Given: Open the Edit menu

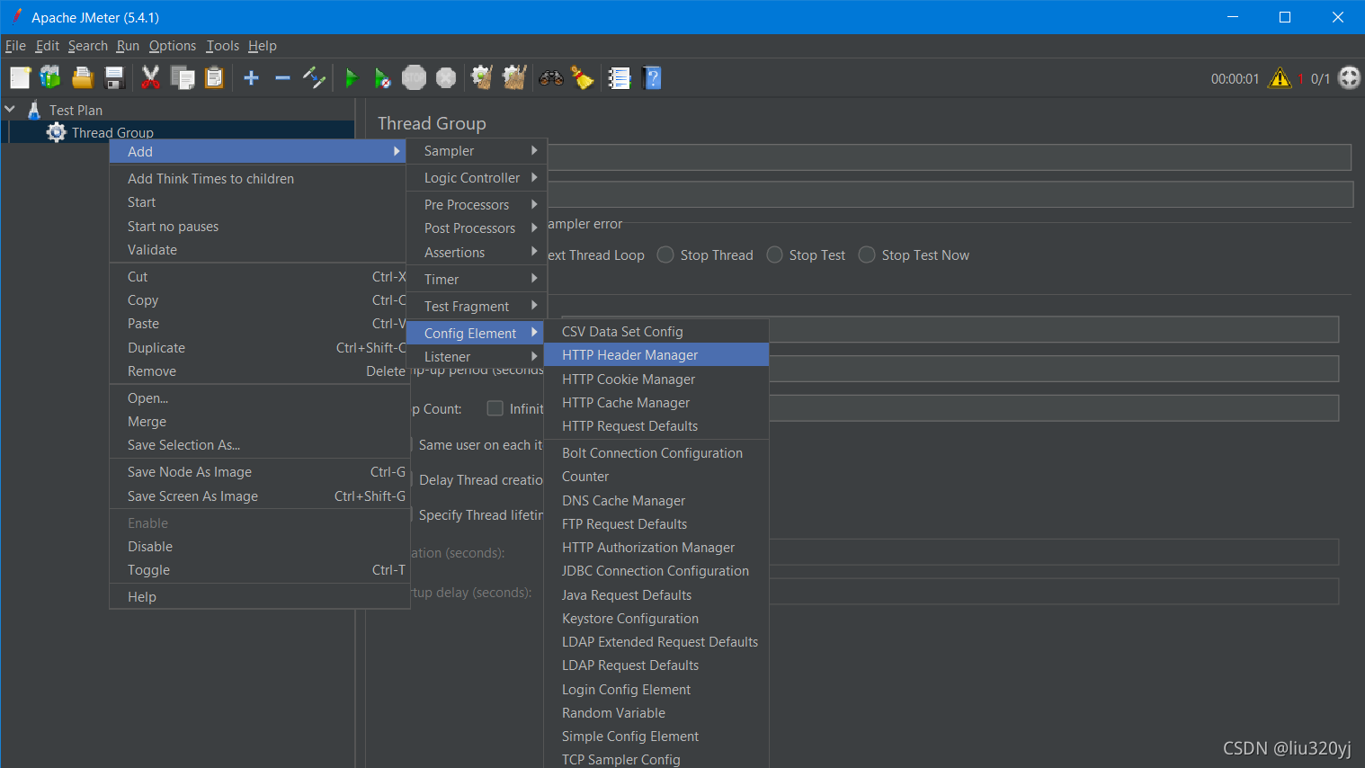Looking at the screenshot, I should 48,46.
